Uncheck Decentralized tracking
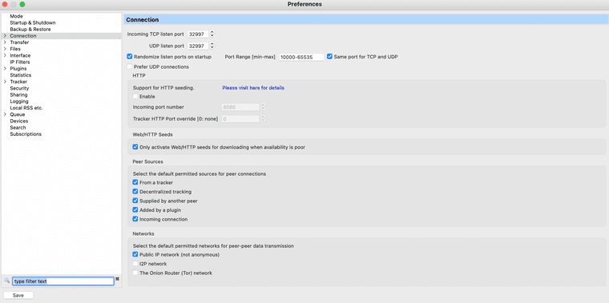 tap(135, 191)
